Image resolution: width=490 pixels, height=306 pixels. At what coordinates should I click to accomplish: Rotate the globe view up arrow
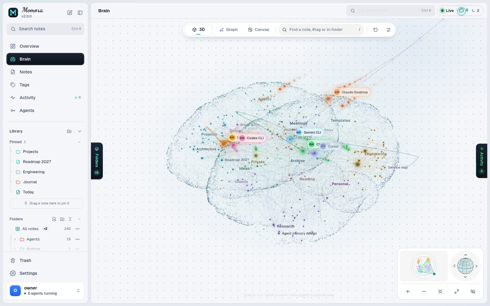click(x=466, y=255)
